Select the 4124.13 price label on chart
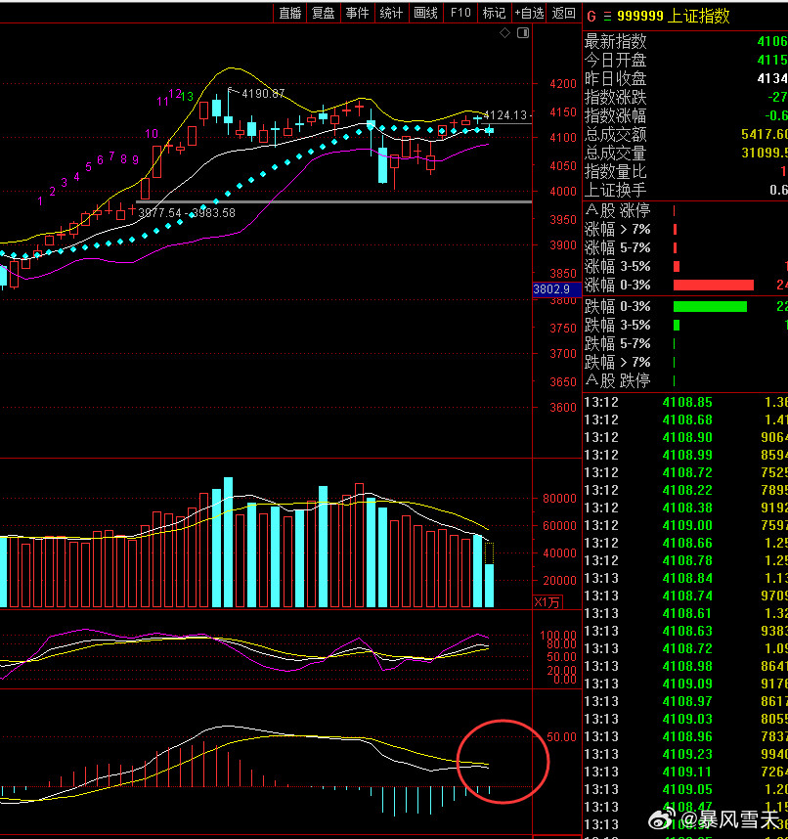 505,115
